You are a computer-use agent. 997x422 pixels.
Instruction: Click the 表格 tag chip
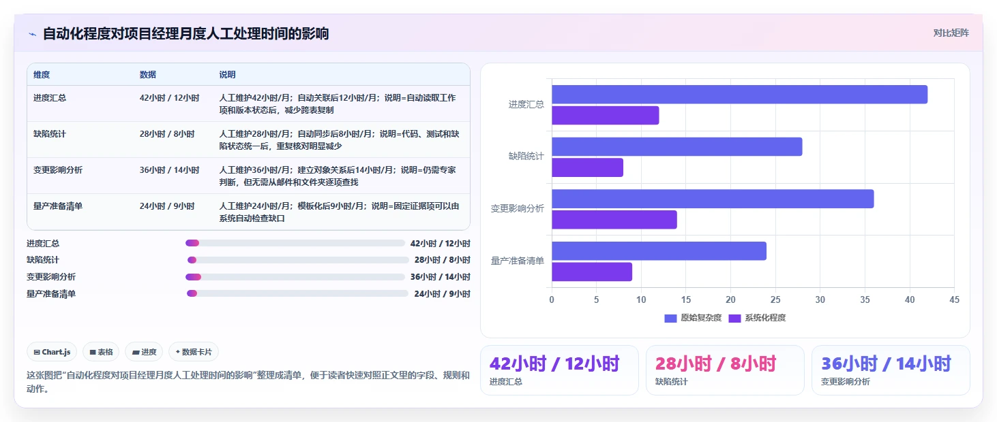(101, 352)
